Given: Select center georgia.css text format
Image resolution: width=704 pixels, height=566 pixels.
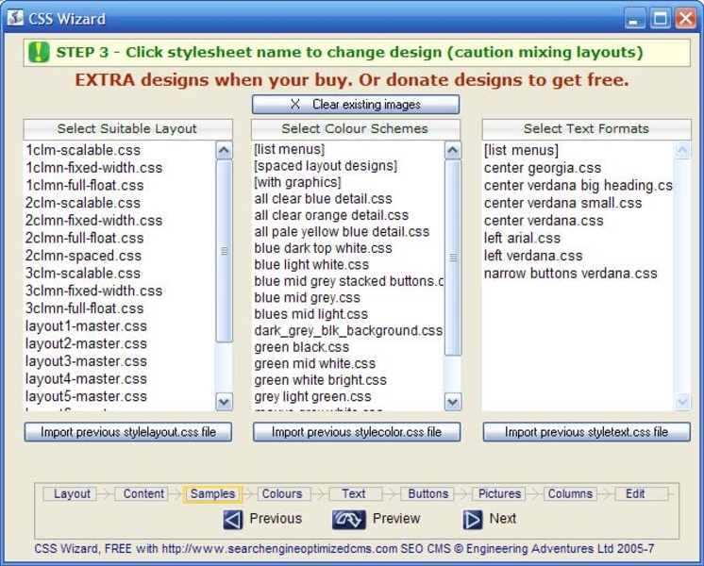Looking at the screenshot, I should coord(543,168).
